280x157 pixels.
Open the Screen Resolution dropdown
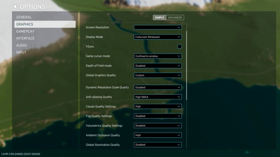point(158,27)
